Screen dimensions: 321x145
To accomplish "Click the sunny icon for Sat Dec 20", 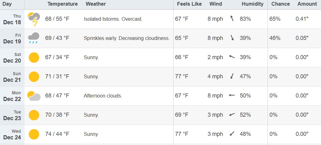I will click(34, 58).
